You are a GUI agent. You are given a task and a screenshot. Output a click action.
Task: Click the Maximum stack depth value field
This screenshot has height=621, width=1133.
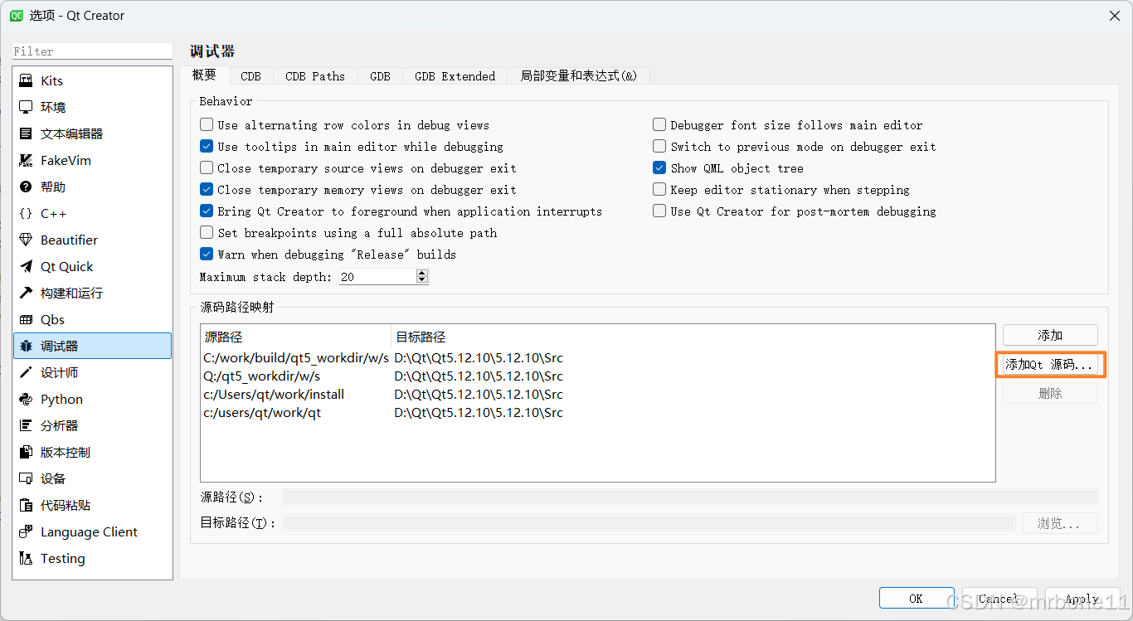tap(377, 277)
